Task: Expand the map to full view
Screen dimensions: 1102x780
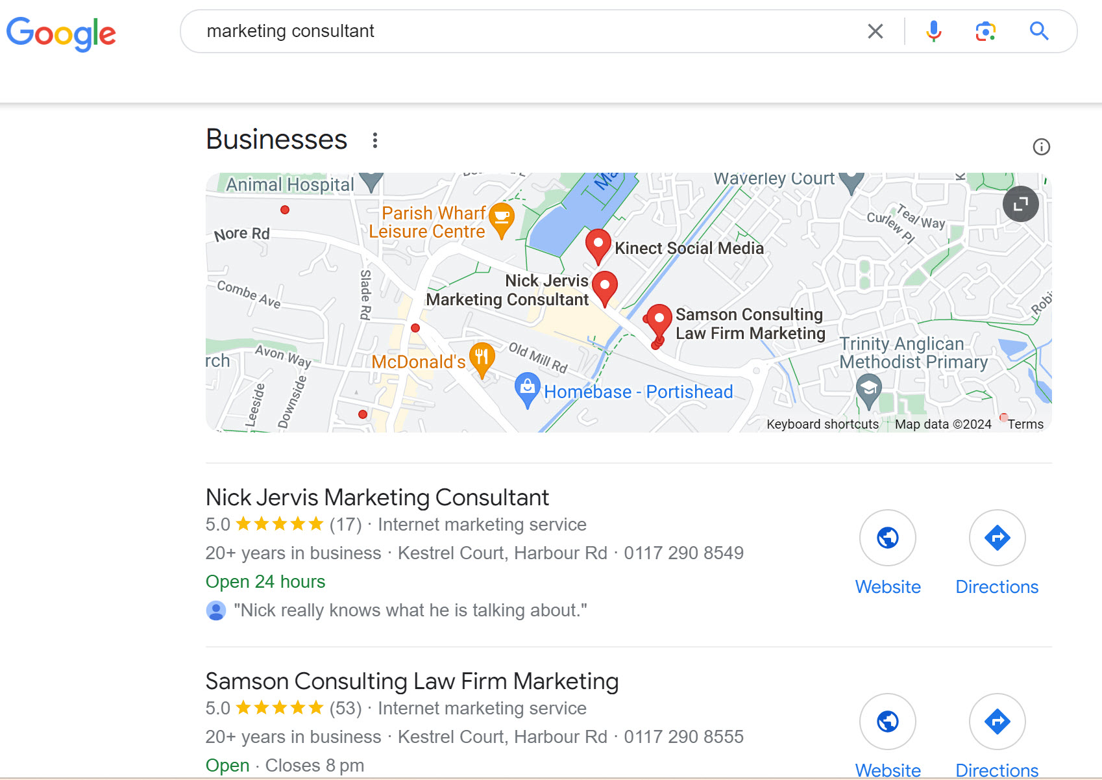Action: [x=1020, y=204]
